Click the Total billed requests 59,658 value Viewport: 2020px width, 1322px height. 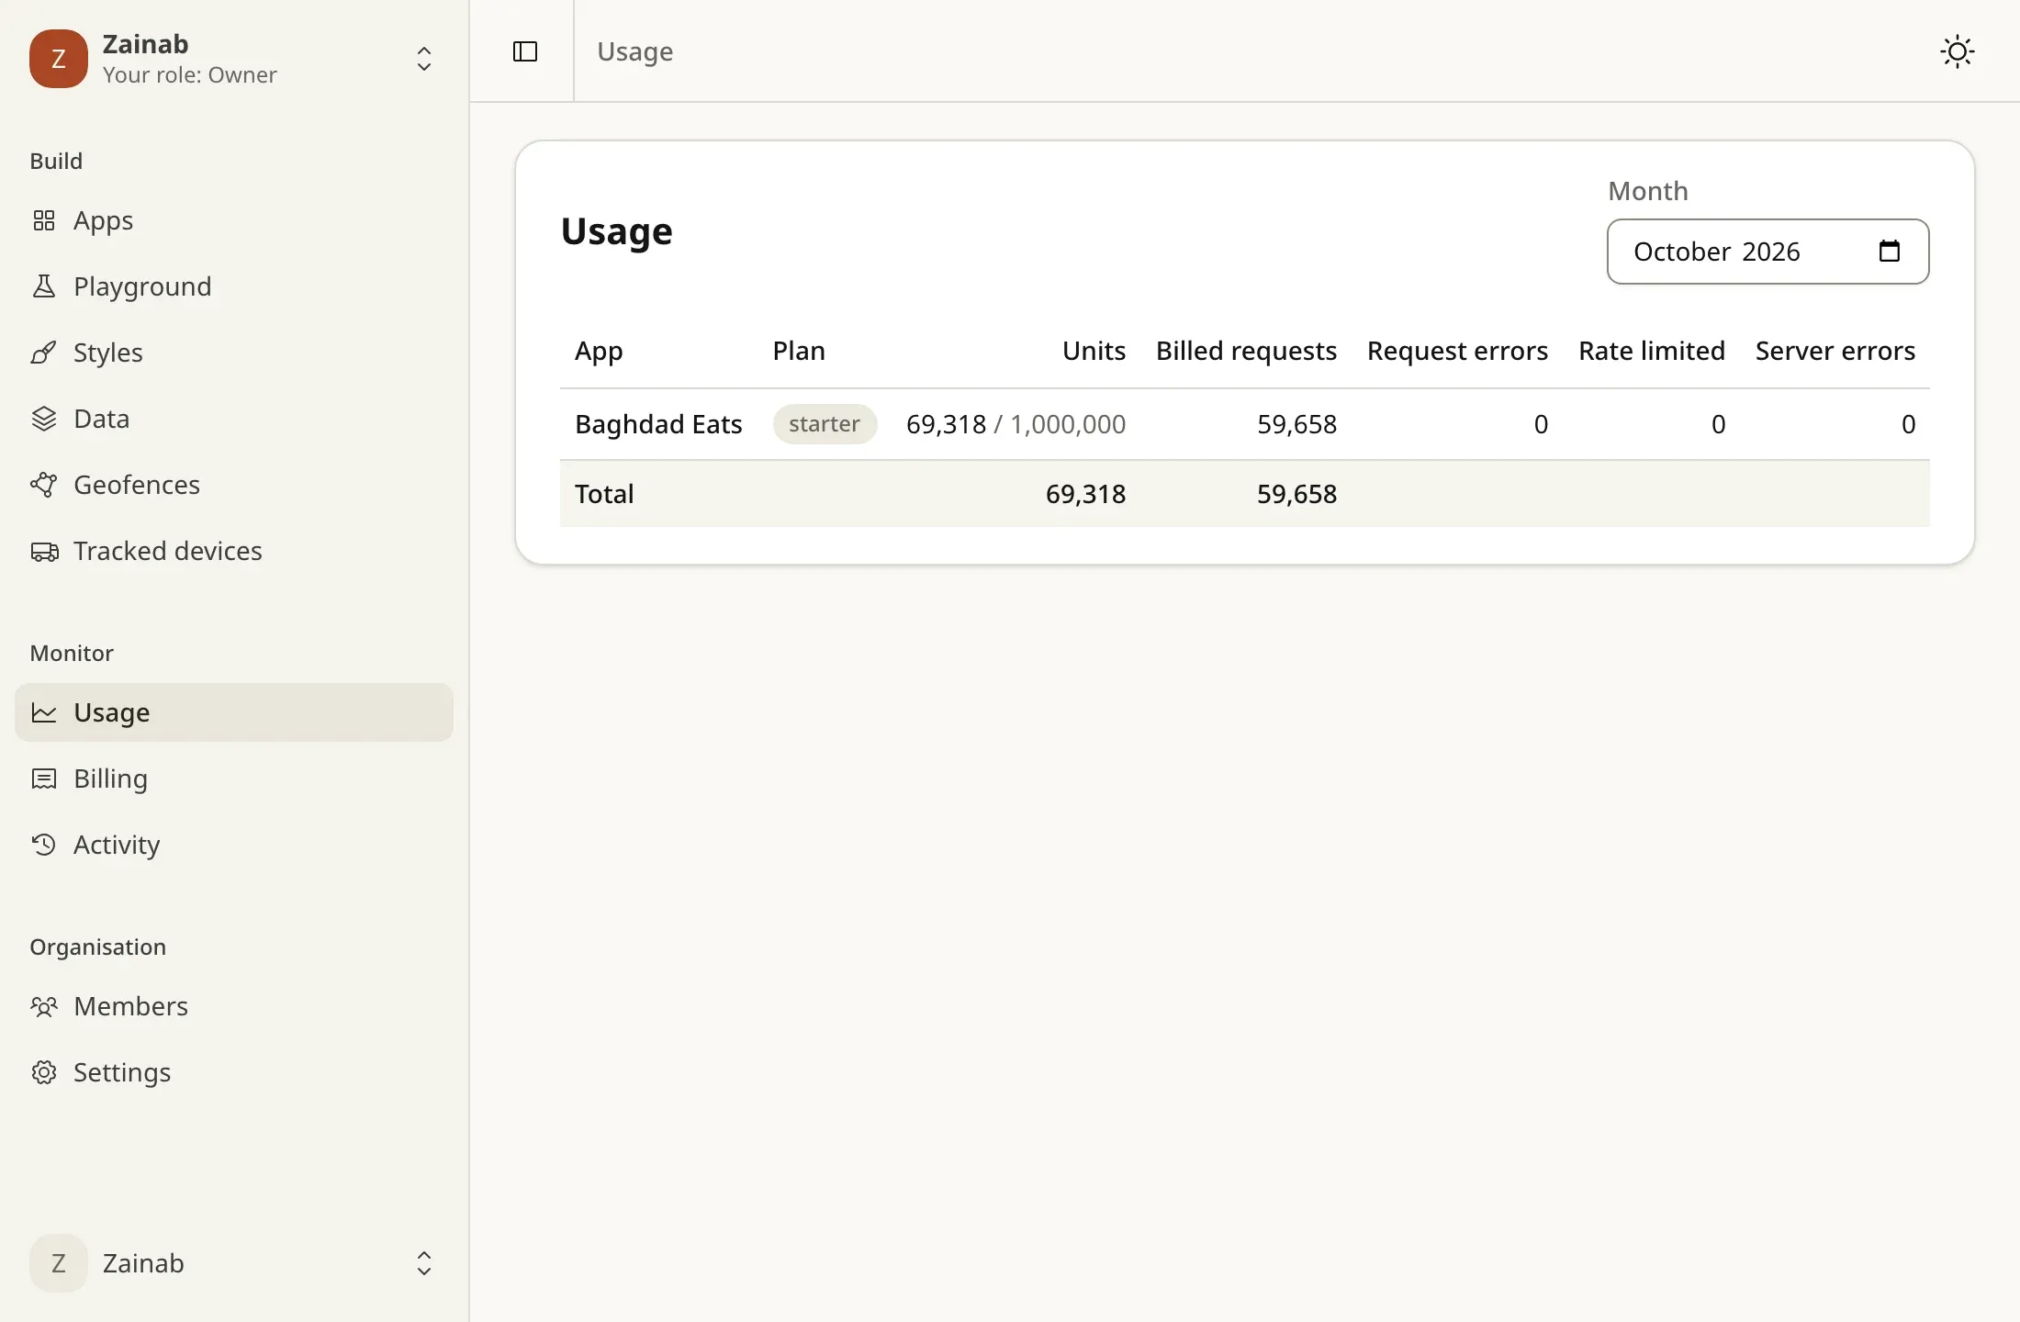[1296, 494]
